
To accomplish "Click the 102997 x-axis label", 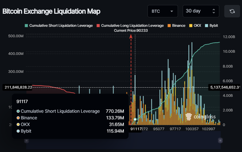I will (208, 129).
